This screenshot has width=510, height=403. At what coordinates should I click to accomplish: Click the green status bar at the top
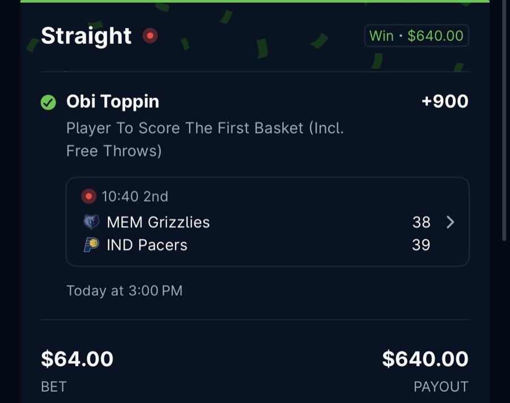(x=255, y=3)
